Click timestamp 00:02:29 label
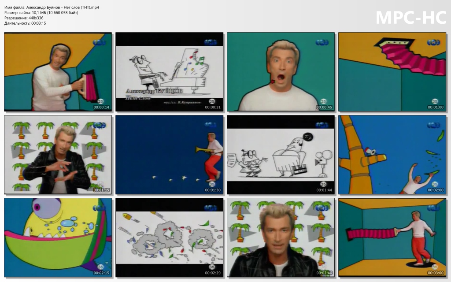 point(213,273)
